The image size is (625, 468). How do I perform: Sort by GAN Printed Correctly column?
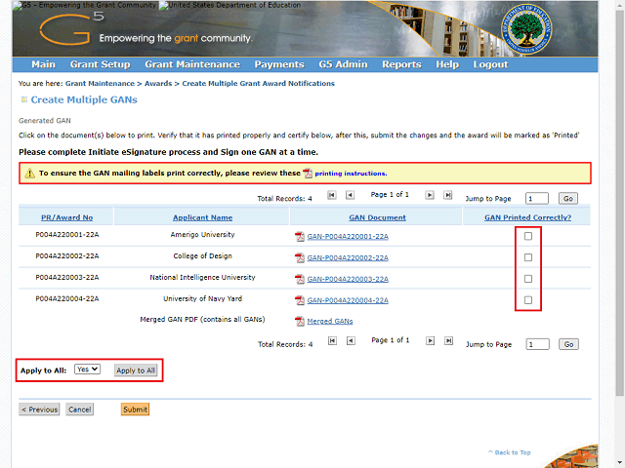click(527, 217)
